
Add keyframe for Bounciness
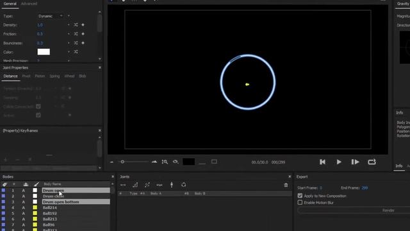pyautogui.click(x=83, y=43)
